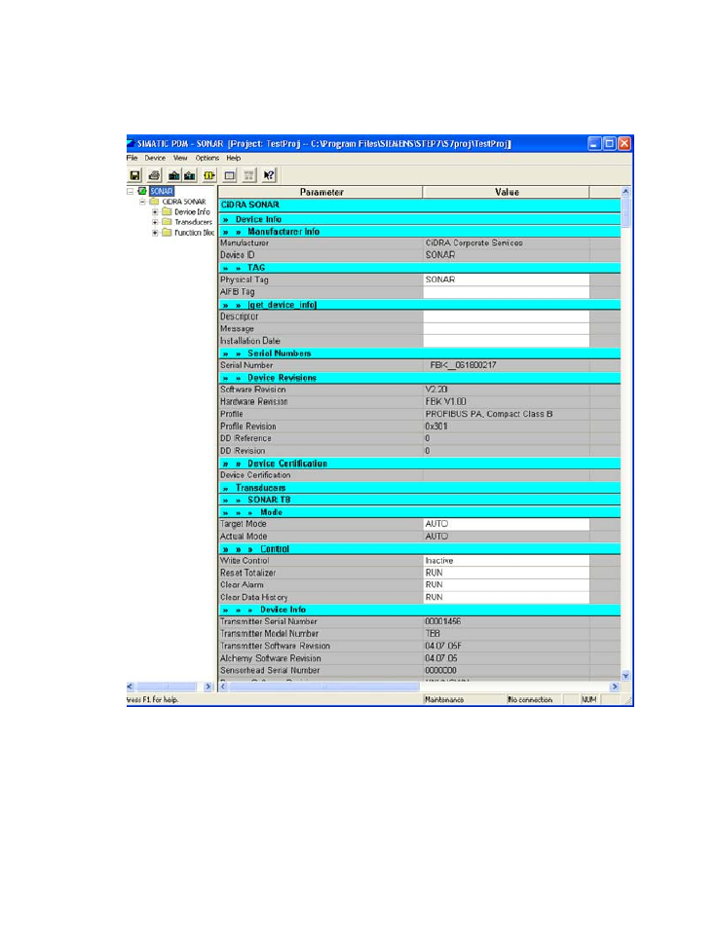This screenshot has width=718, height=929.
Task: Click the SONAR TB section row
Action: [x=420, y=501]
